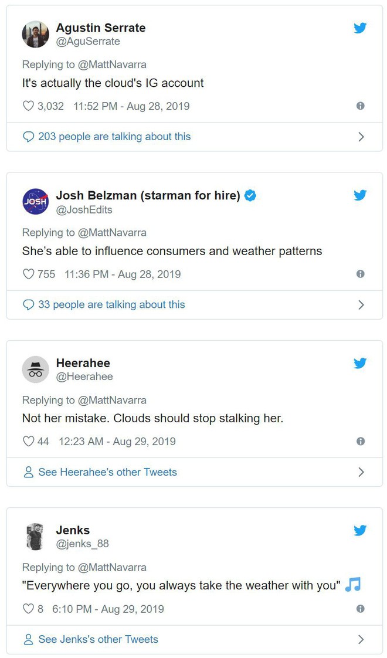Viewport: 387px width, 658px height.
Task: Click Twitter bird icon on Jenks's tweet
Action: pos(359,531)
